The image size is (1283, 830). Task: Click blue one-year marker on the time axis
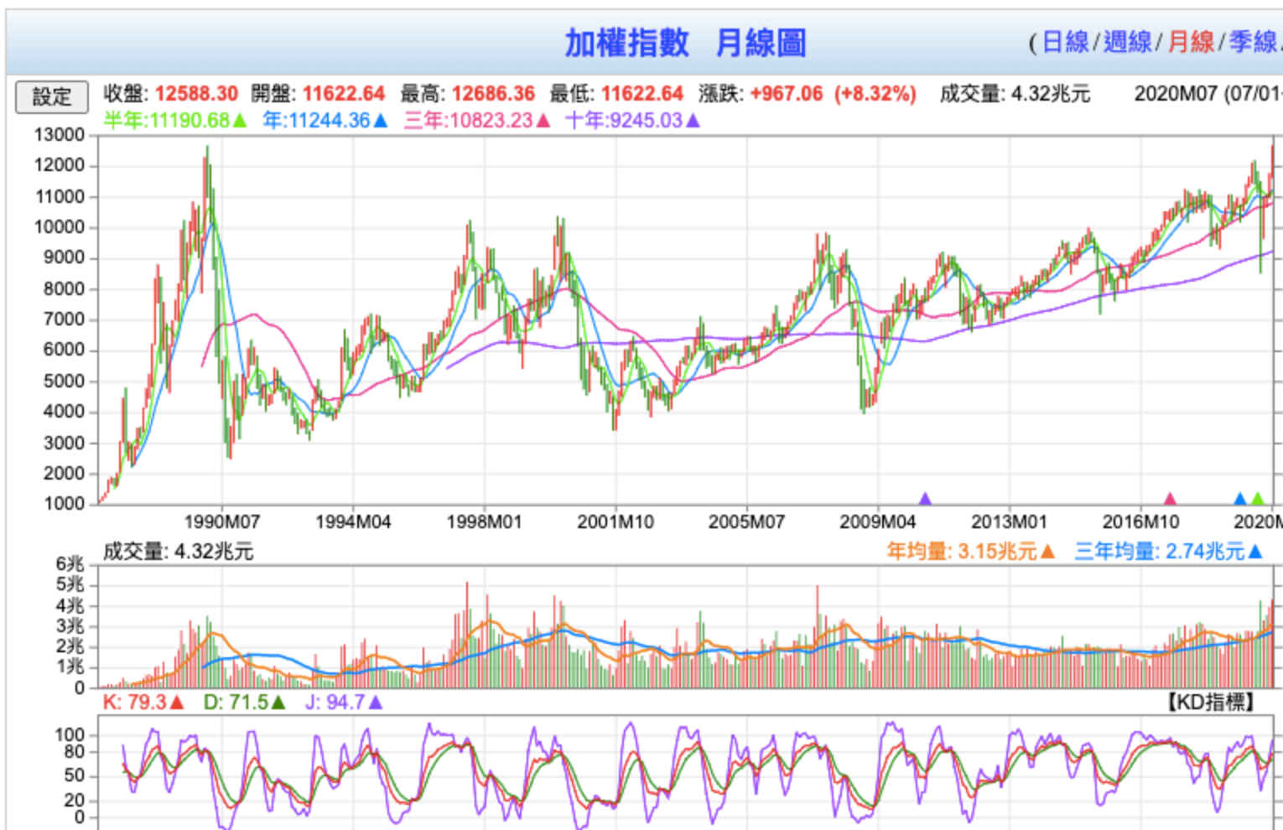1240,499
